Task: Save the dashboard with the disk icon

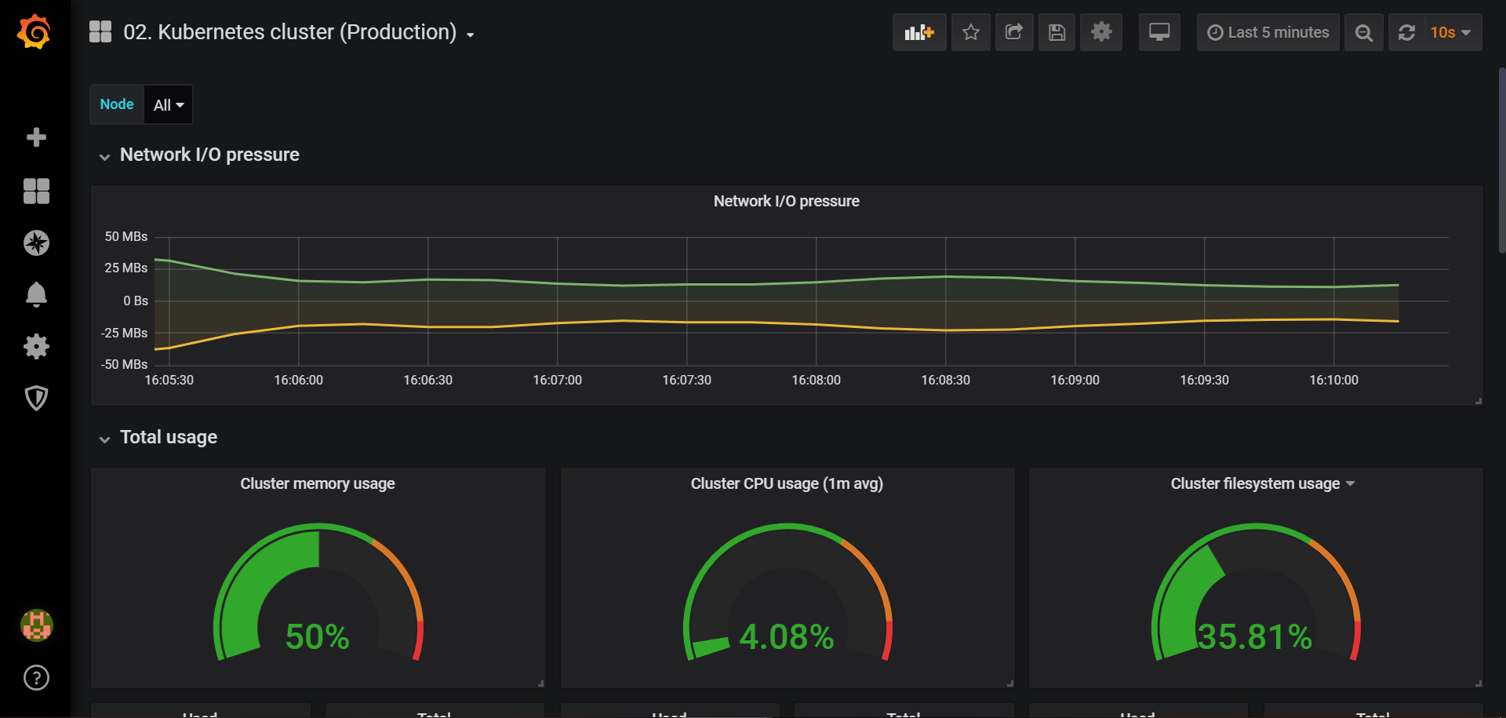Action: pyautogui.click(x=1057, y=32)
